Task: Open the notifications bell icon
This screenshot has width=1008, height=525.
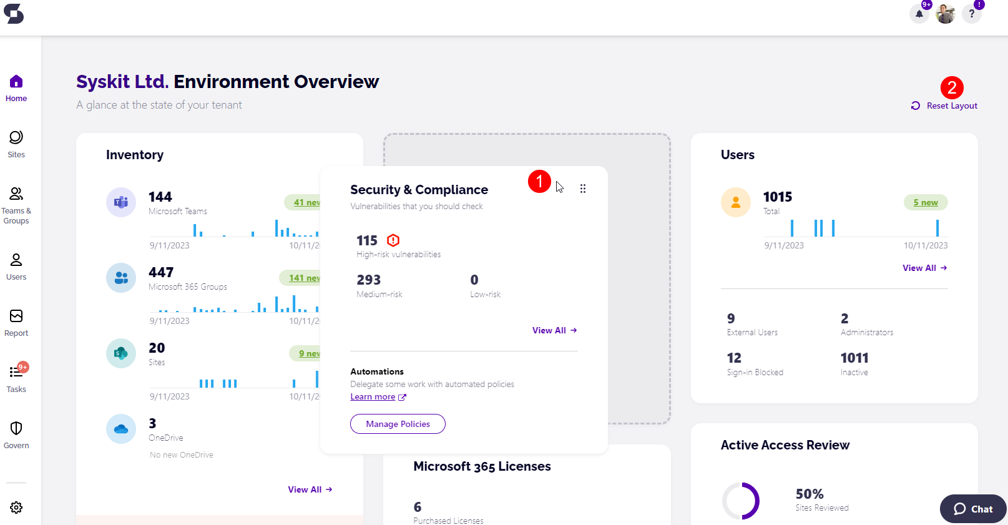Action: tap(919, 14)
